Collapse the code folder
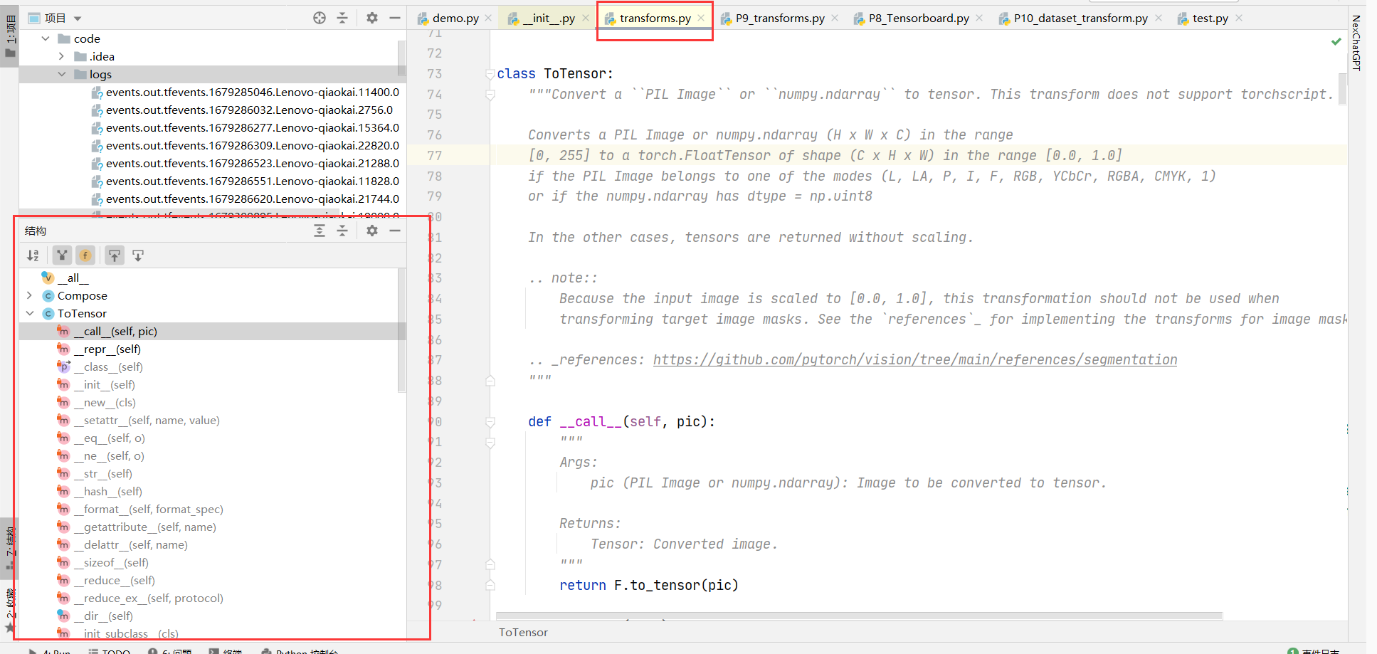The image size is (1377, 654). (x=46, y=38)
